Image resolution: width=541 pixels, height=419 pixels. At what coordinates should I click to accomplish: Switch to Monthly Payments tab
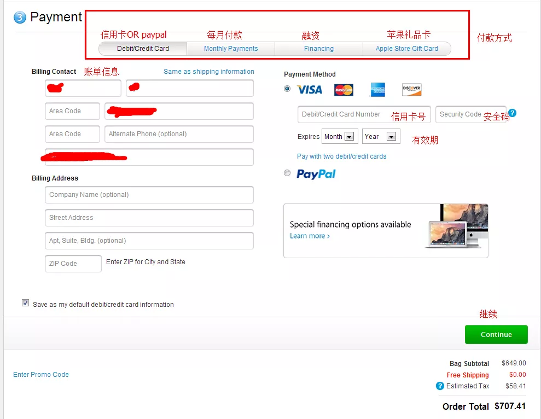(x=231, y=49)
